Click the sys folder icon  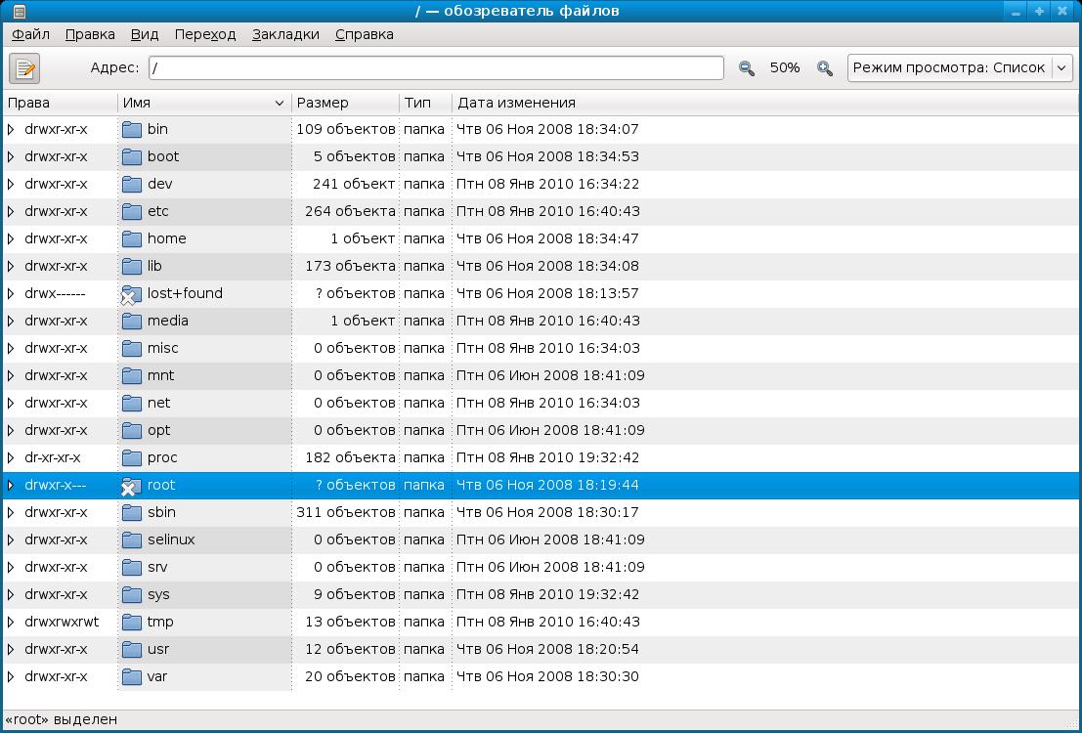tap(132, 595)
